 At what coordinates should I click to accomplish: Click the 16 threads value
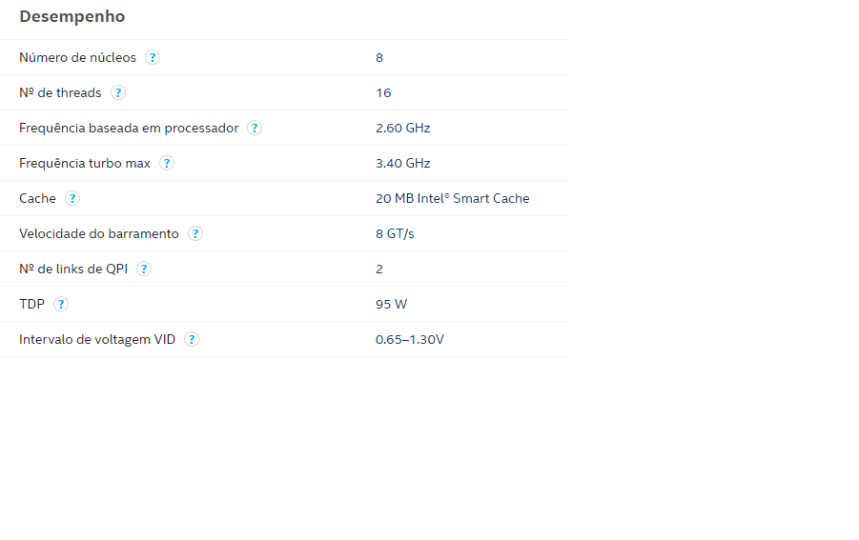383,92
